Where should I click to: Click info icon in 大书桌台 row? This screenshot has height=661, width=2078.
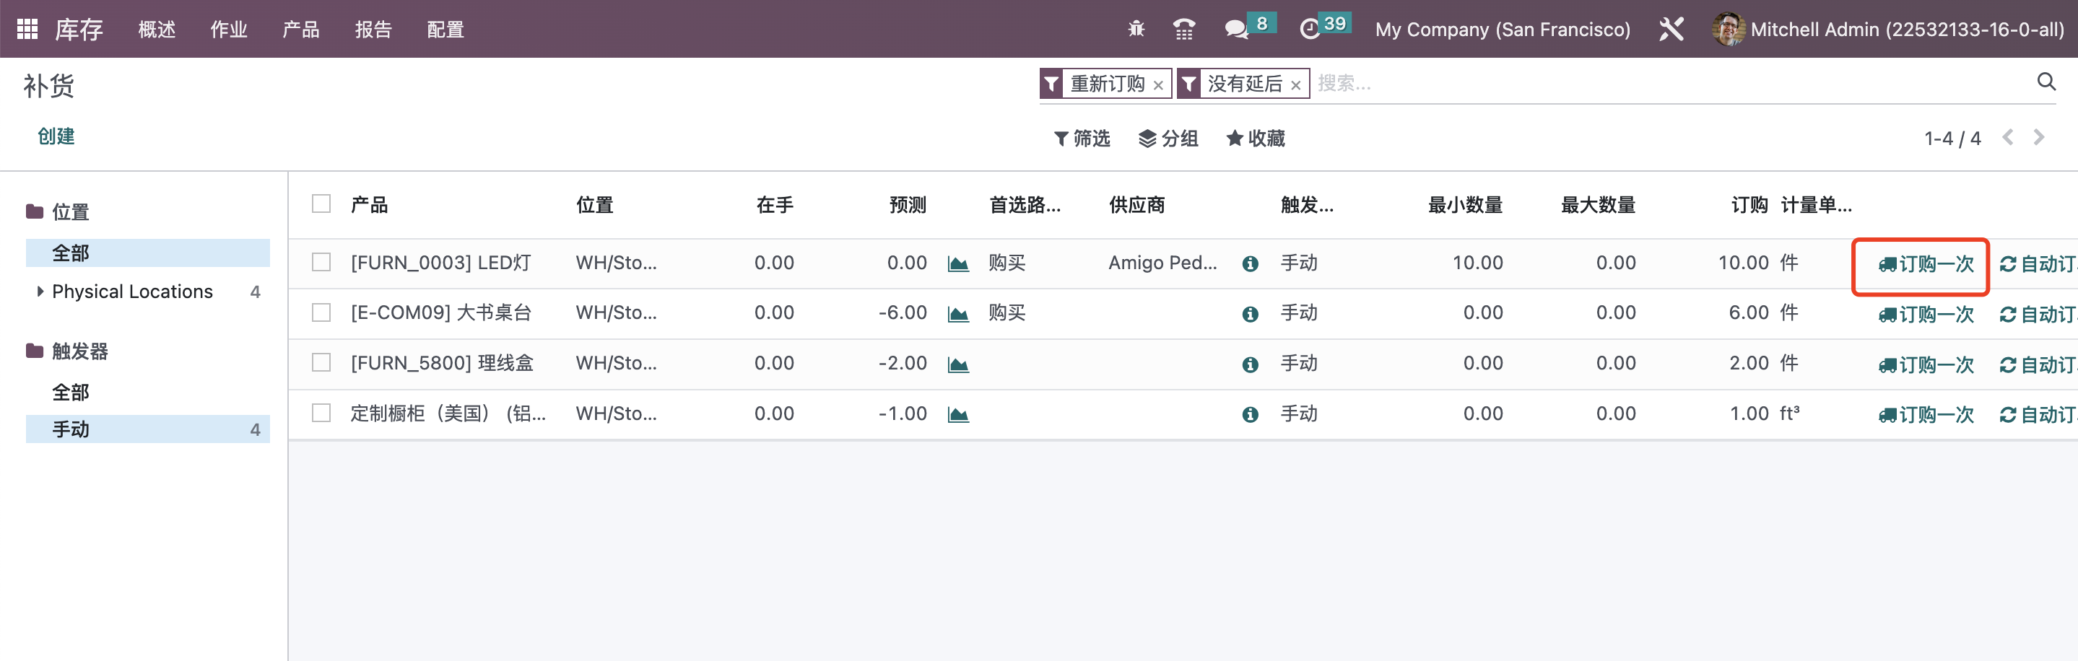pos(1250,314)
